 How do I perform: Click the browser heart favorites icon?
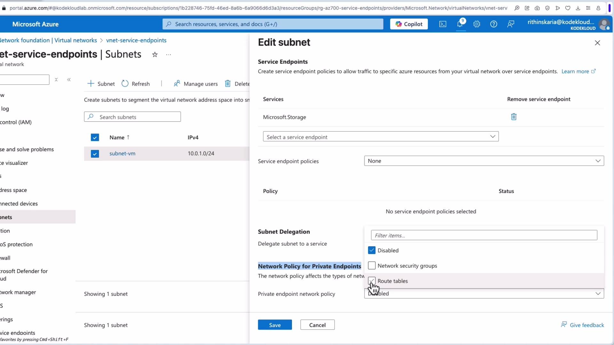(x=568, y=8)
